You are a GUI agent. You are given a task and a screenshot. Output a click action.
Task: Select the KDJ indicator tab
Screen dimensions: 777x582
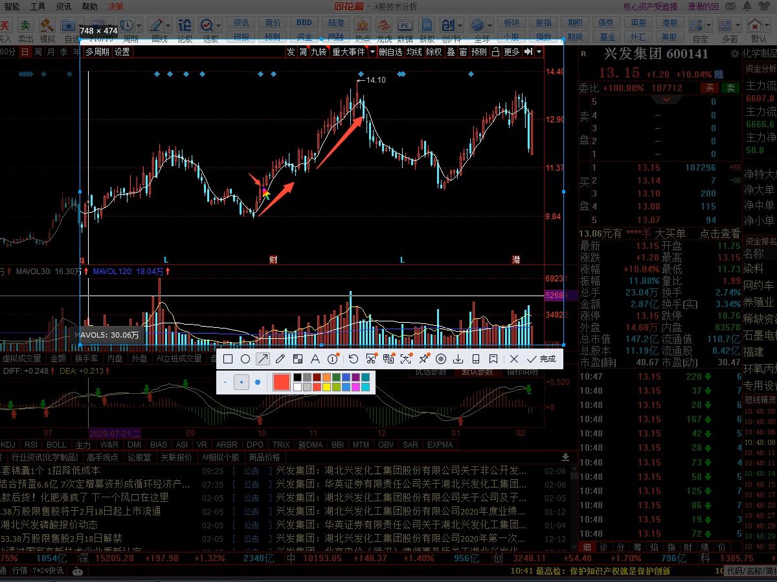point(8,445)
